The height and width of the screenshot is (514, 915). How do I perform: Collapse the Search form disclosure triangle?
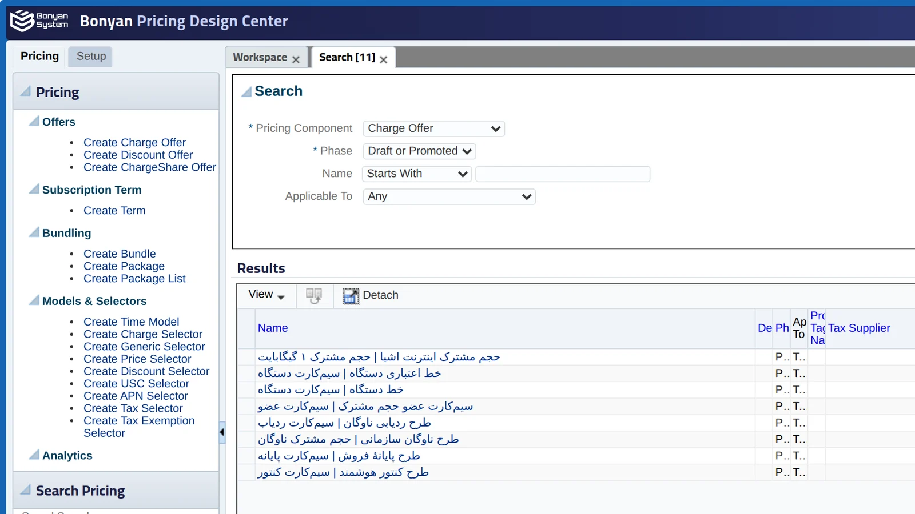pos(246,91)
